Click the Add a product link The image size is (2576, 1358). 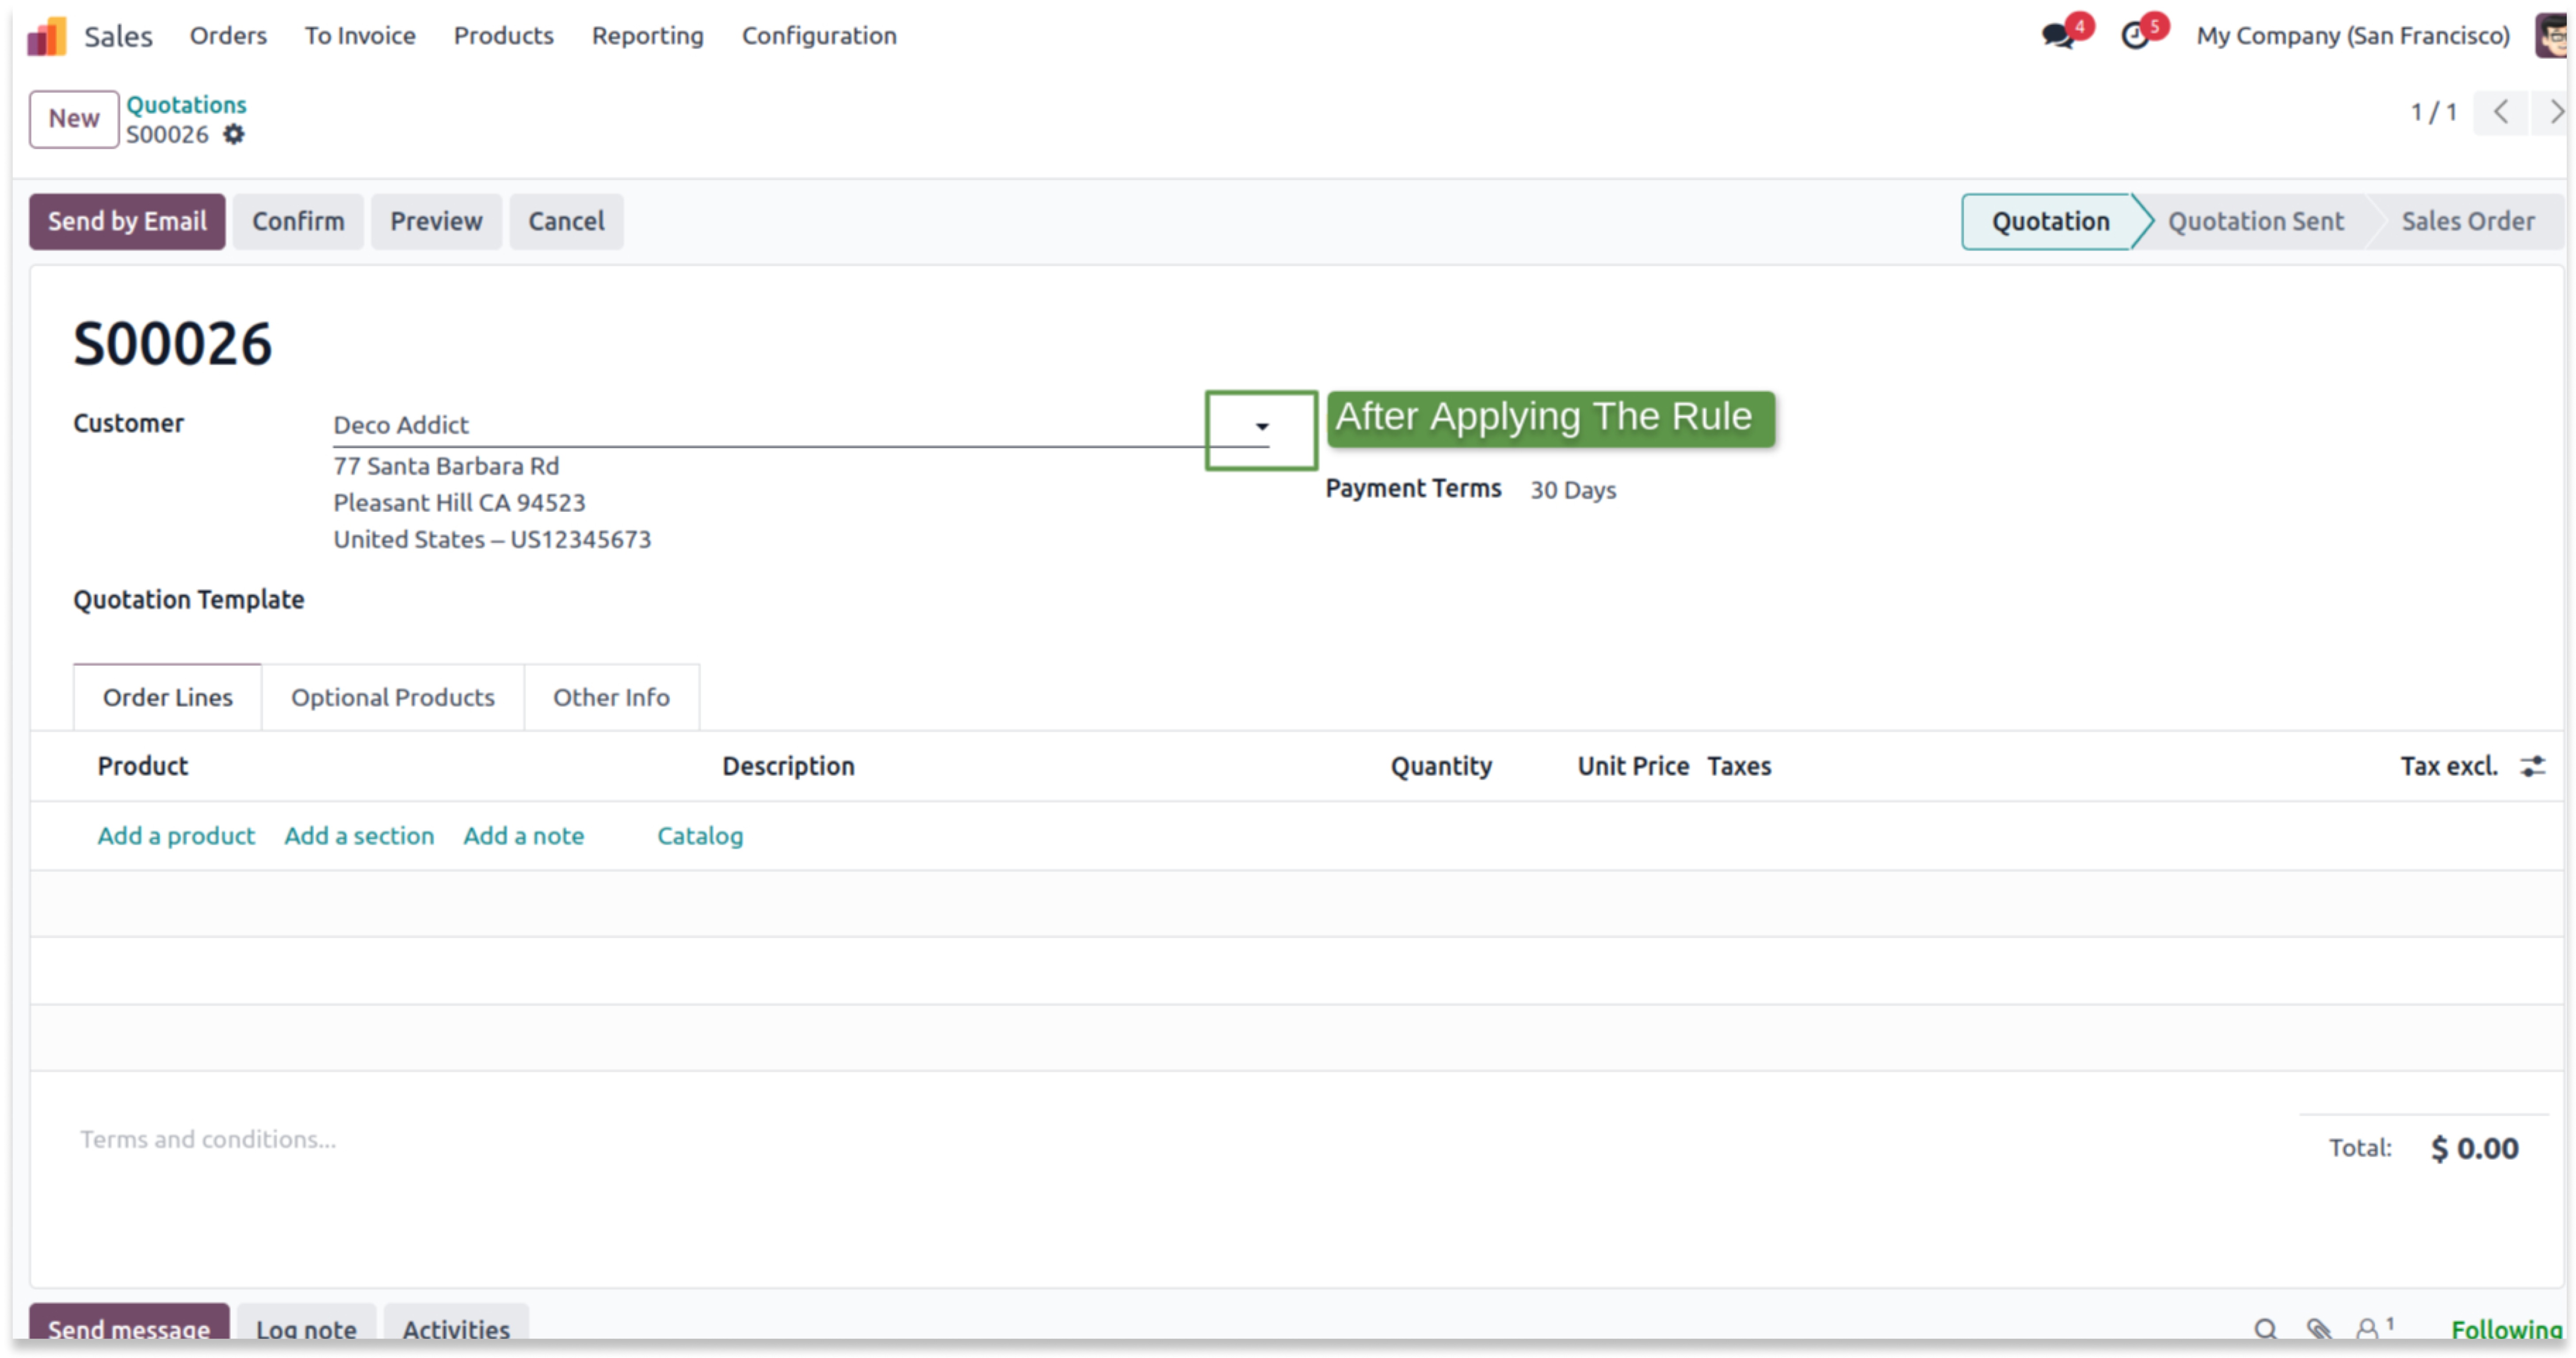tap(176, 835)
